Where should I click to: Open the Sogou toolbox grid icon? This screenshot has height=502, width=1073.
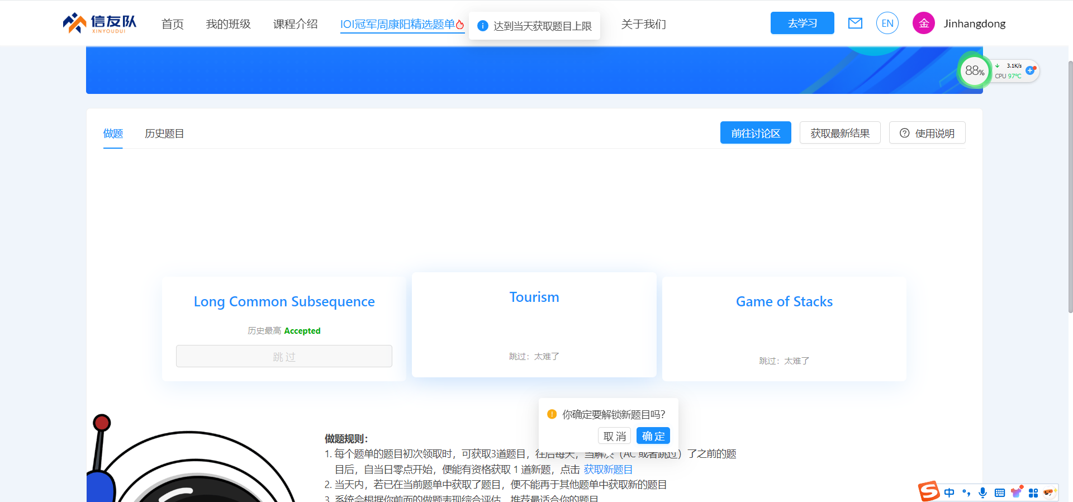(1033, 492)
